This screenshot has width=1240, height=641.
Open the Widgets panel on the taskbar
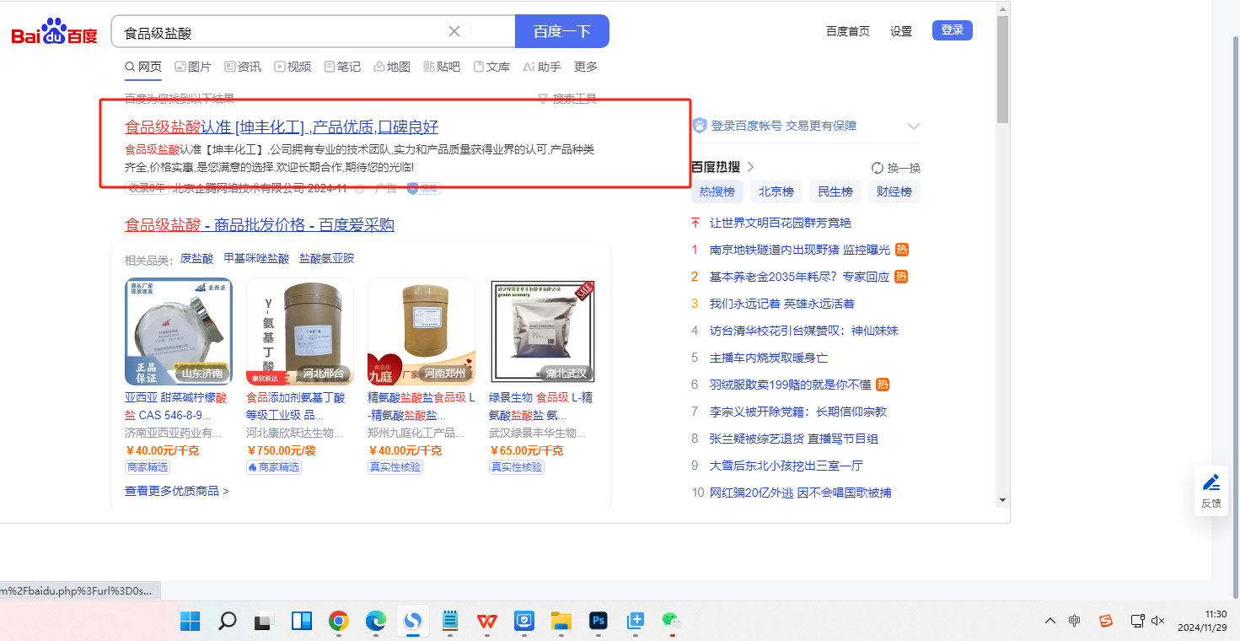302,622
